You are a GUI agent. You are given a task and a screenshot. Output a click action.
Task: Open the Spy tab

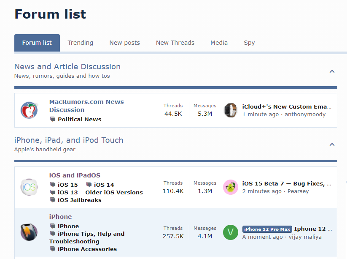click(x=249, y=43)
